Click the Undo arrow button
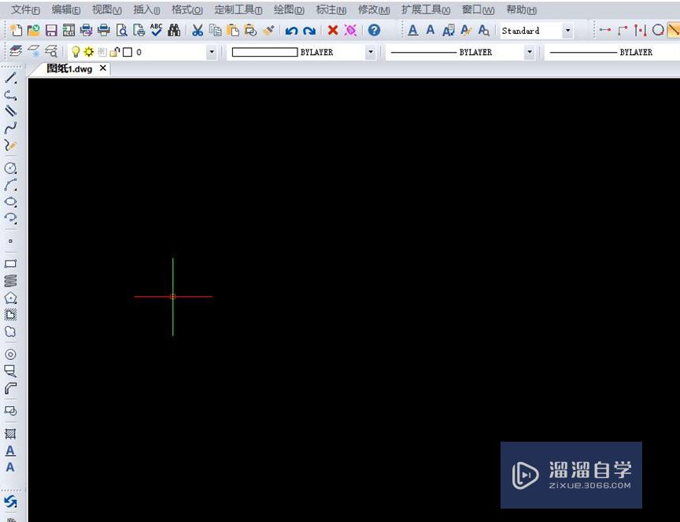 (x=291, y=30)
